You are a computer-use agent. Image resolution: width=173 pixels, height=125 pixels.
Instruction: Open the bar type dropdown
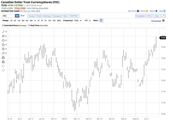pyautogui.click(x=22, y=16)
